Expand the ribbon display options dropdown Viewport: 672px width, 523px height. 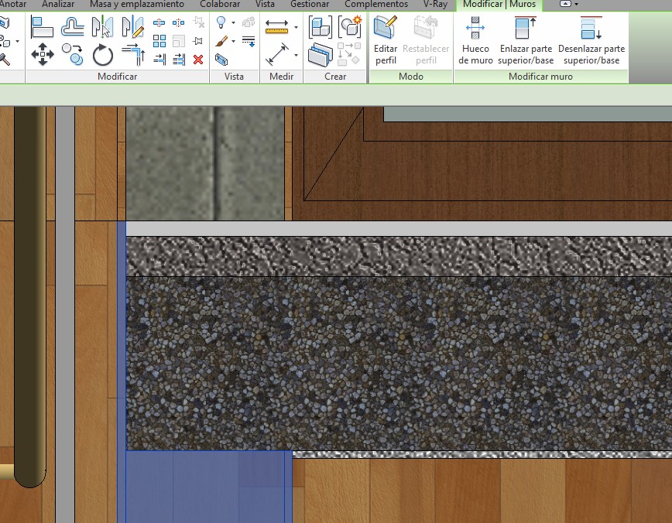[x=577, y=4]
